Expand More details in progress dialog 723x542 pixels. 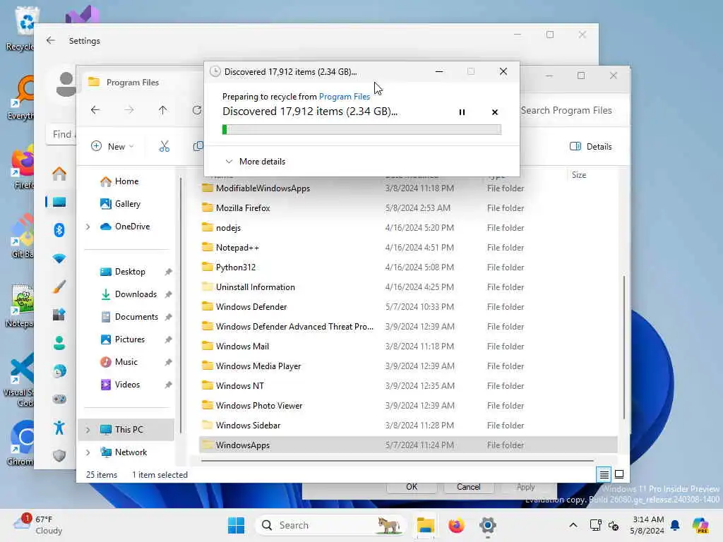pos(255,162)
